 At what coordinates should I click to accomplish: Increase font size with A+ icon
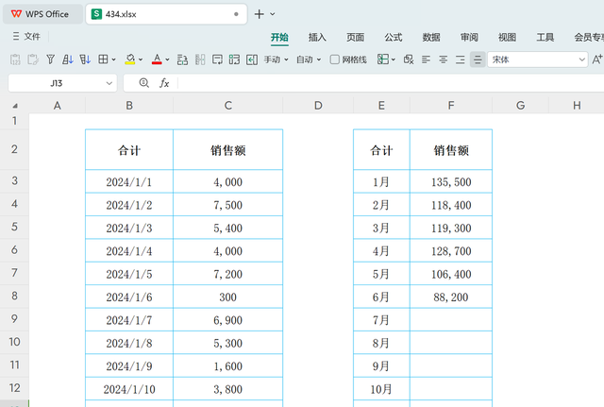click(x=597, y=59)
